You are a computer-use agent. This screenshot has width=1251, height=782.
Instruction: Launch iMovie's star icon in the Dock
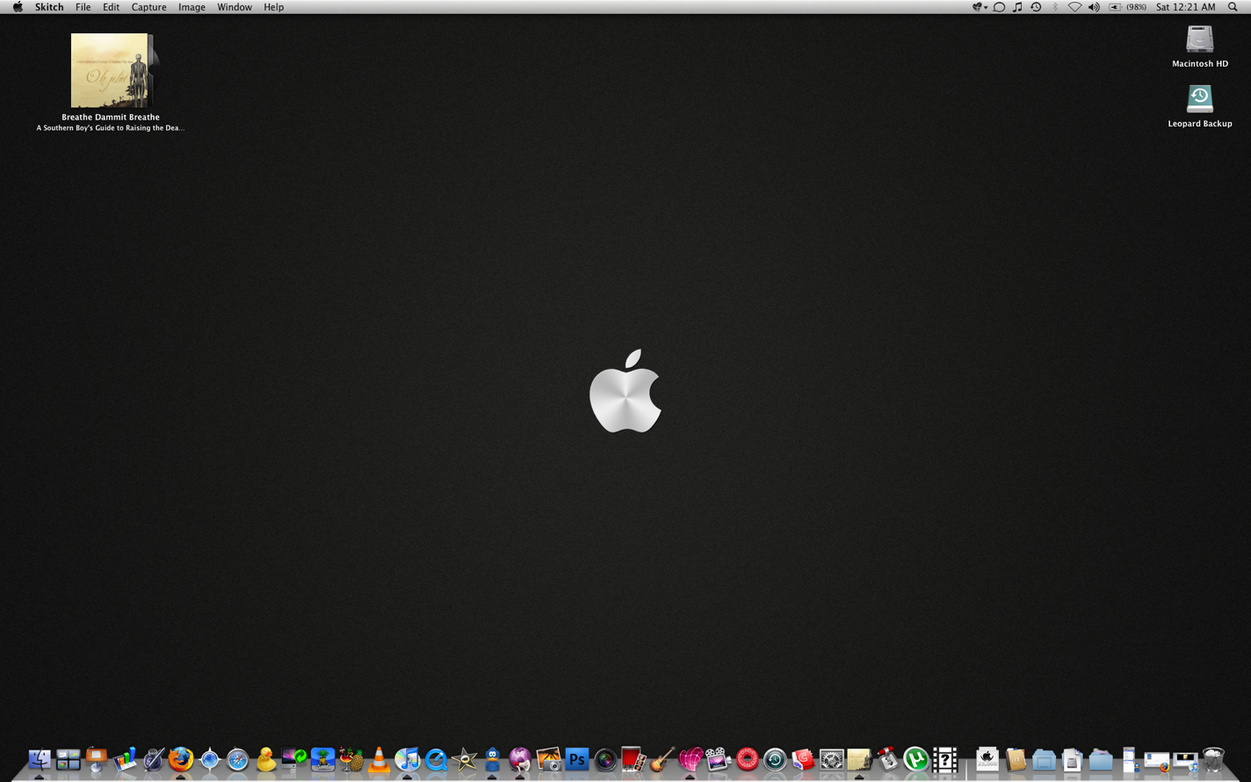(x=464, y=759)
